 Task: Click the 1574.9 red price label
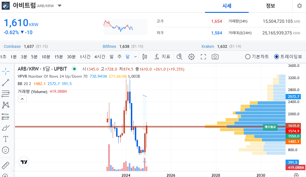tap(294, 131)
